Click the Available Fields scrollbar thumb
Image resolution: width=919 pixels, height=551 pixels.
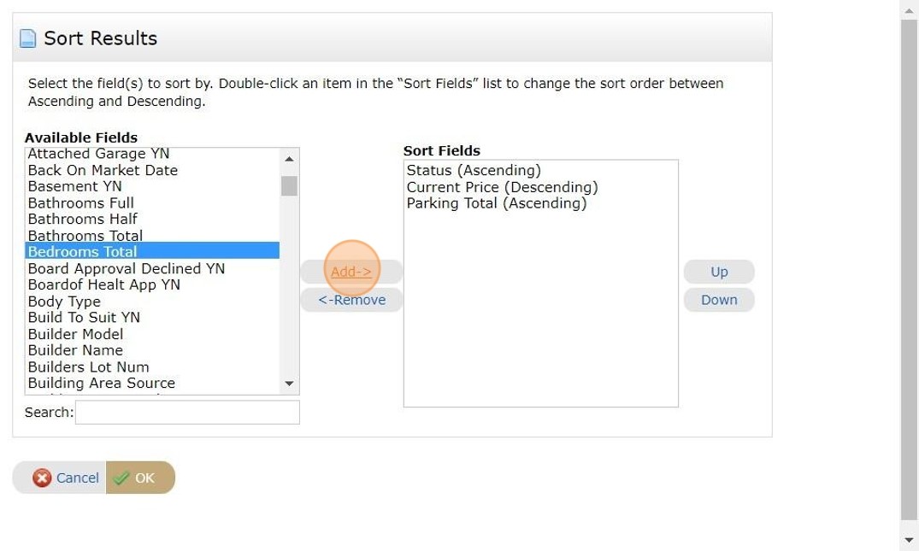(289, 185)
